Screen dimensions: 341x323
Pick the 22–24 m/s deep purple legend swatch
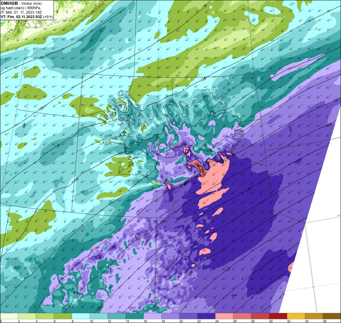pyautogui.click(x=206, y=316)
